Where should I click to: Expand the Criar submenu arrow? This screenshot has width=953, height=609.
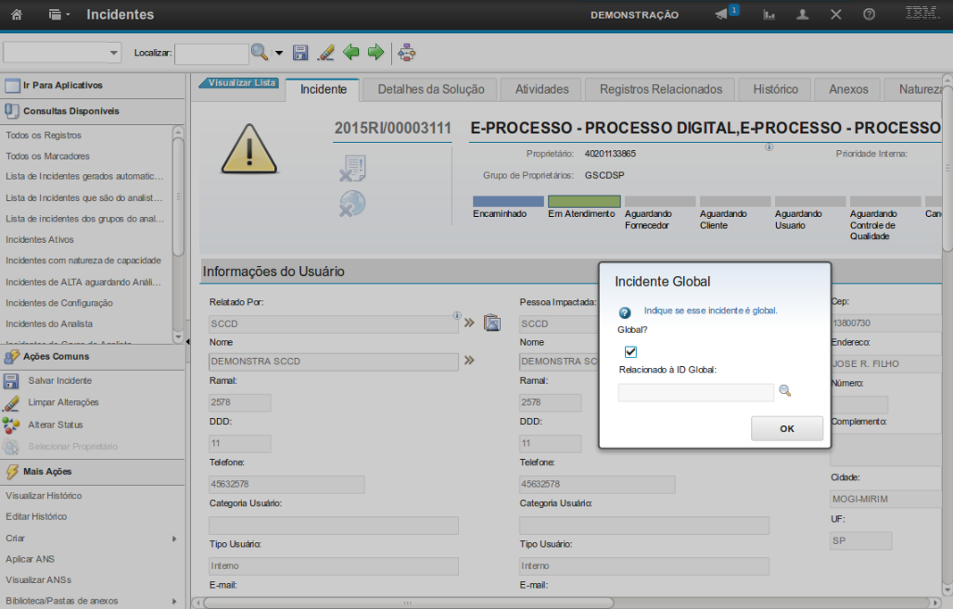coord(173,539)
